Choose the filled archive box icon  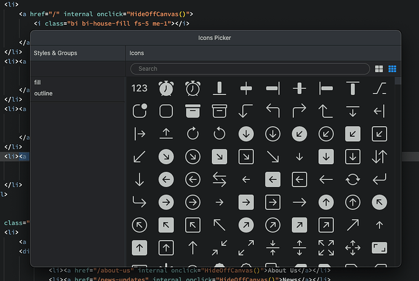pos(192,111)
